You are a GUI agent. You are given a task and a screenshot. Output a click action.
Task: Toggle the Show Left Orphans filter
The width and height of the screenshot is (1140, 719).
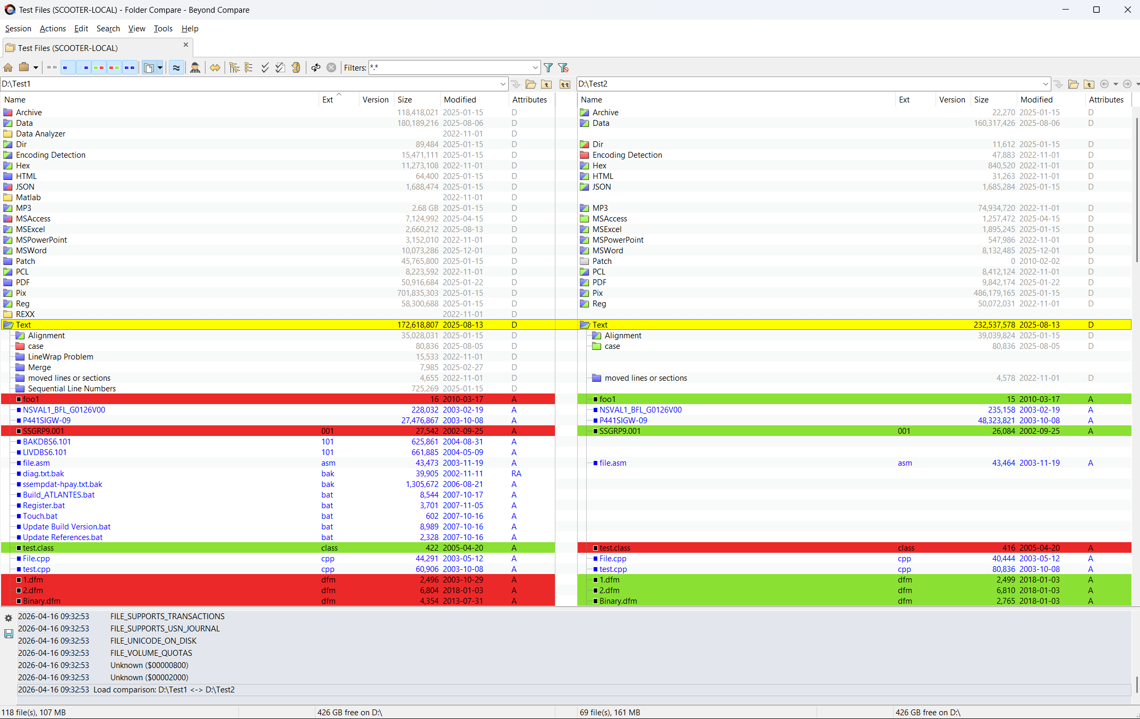(x=68, y=67)
